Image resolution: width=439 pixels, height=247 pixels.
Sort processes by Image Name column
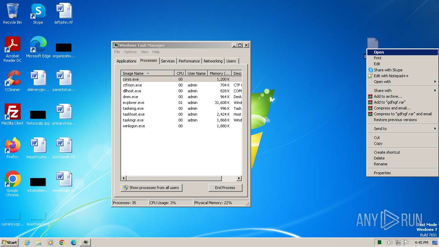(147, 73)
